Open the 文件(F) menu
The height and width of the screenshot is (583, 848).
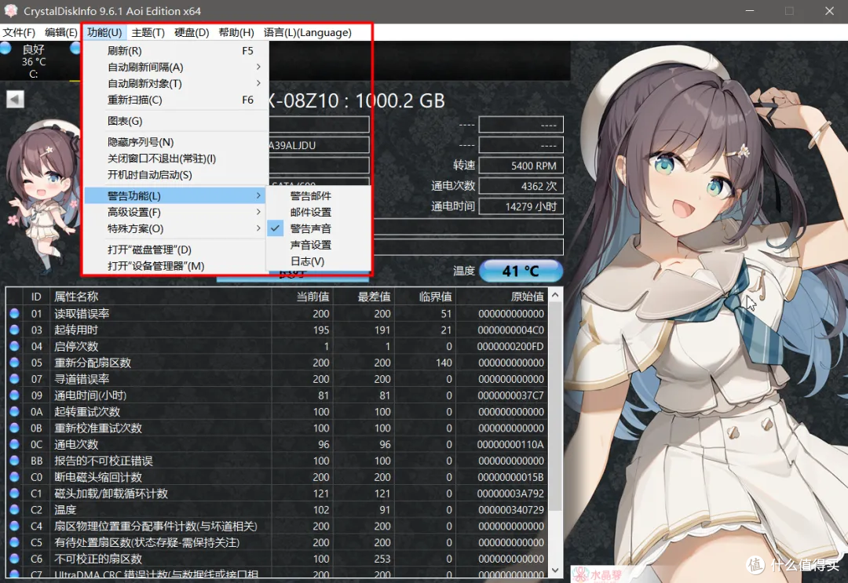point(19,32)
